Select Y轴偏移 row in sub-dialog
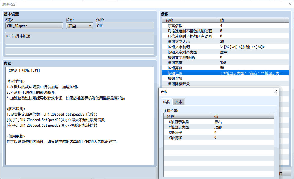The height and width of the screenshot is (179, 294). 219,138
